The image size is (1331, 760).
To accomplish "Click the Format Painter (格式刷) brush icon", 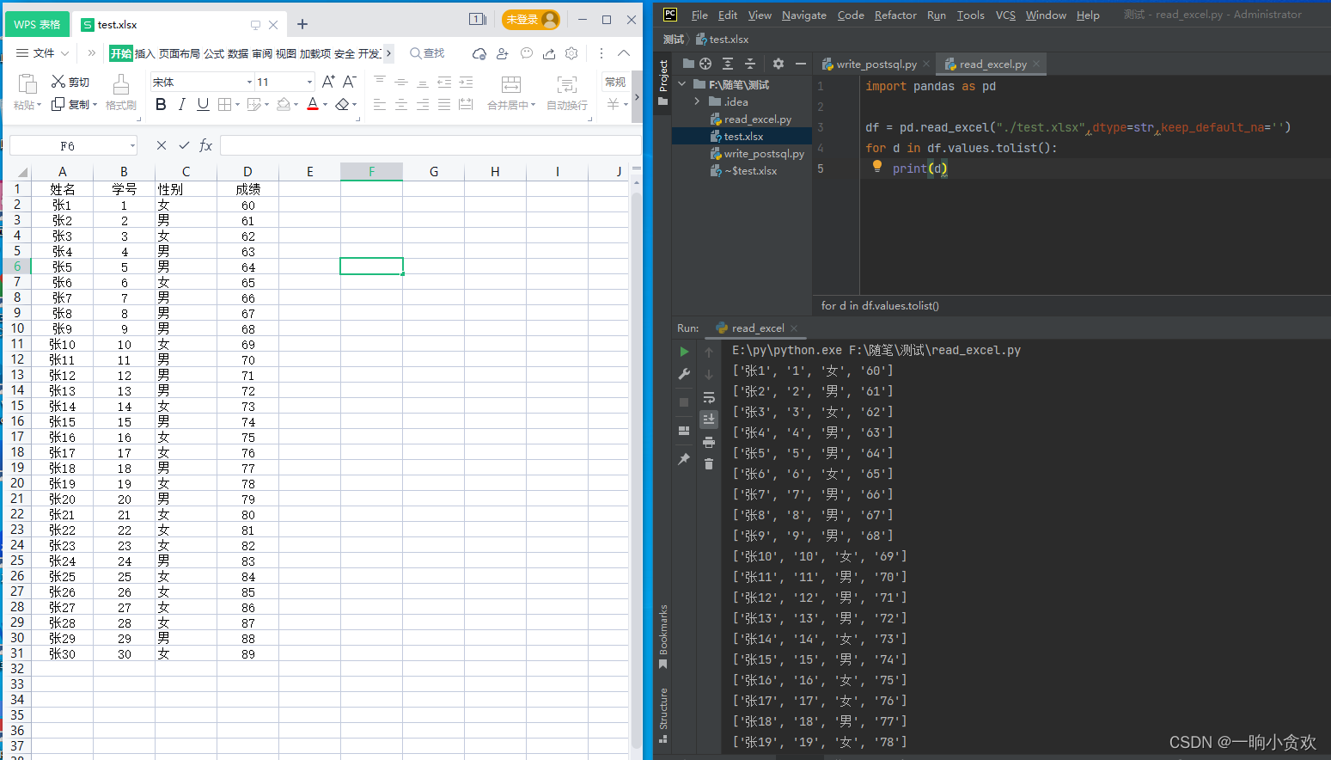I will (x=121, y=84).
